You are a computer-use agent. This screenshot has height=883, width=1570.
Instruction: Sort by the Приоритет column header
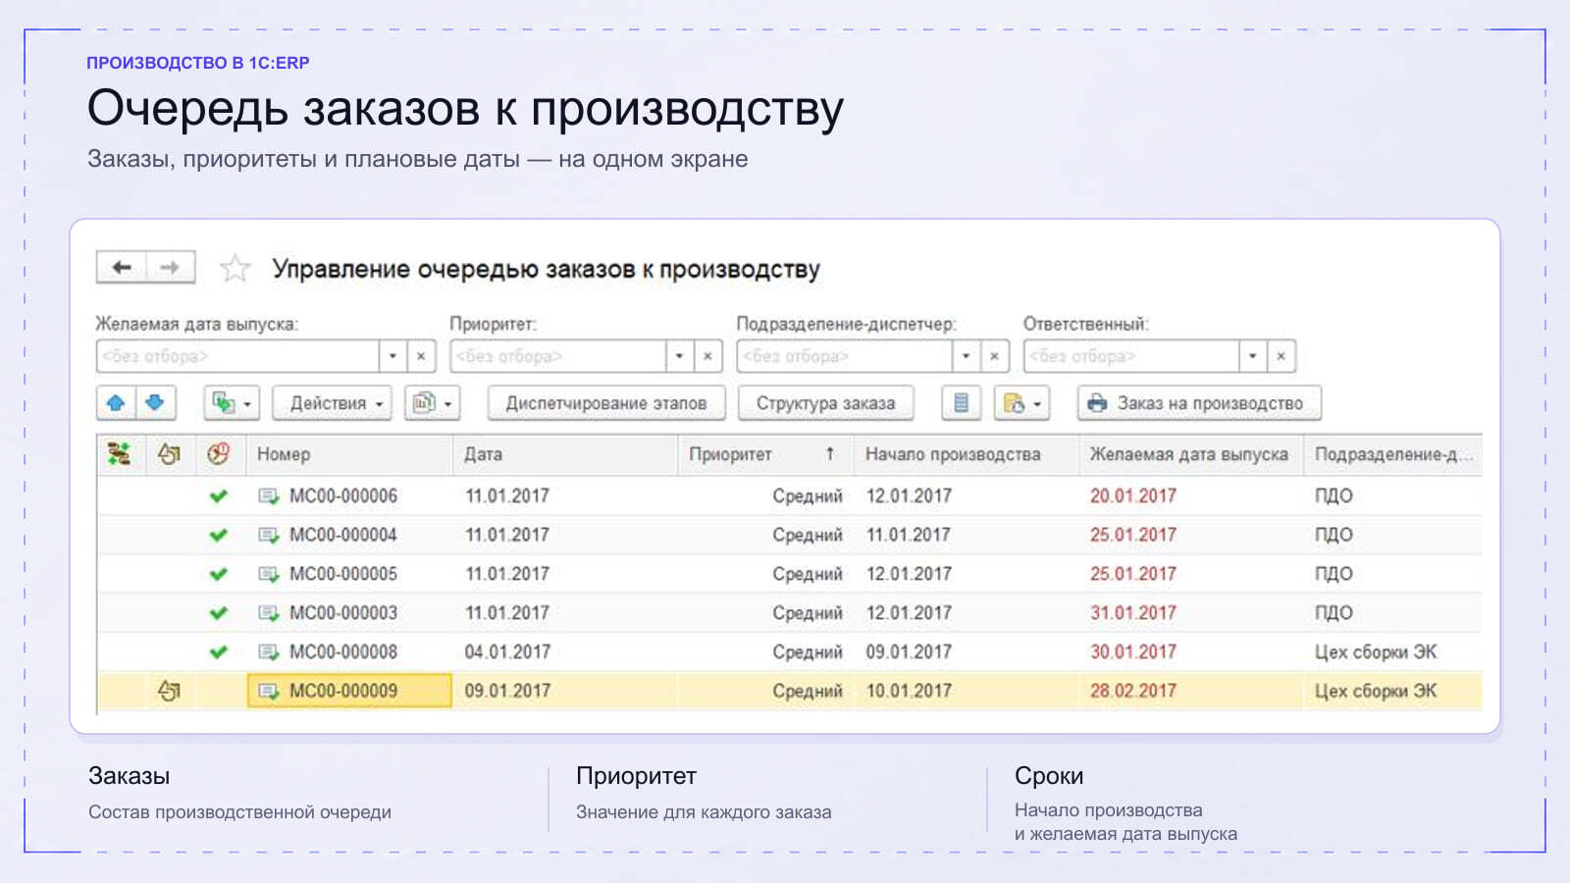(764, 454)
